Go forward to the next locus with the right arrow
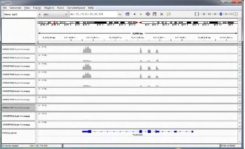Viewport: 245px width, 149px height. [x=141, y=14]
